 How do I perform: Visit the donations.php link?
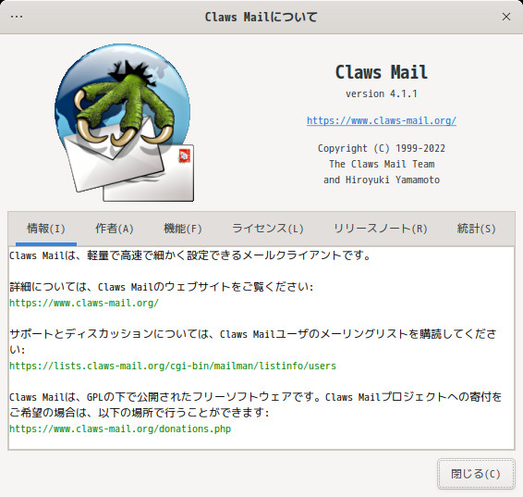coord(120,429)
